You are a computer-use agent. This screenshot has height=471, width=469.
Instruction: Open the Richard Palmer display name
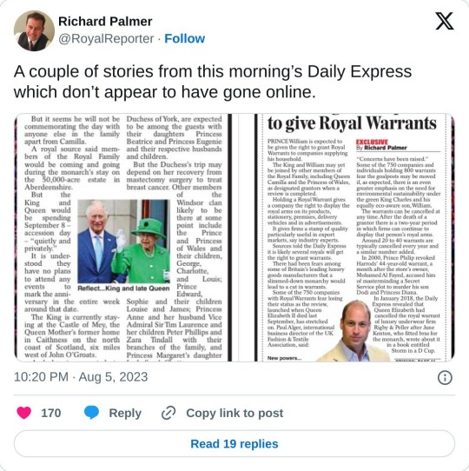(105, 22)
